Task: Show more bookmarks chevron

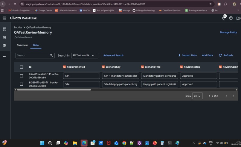Action: 238,10
